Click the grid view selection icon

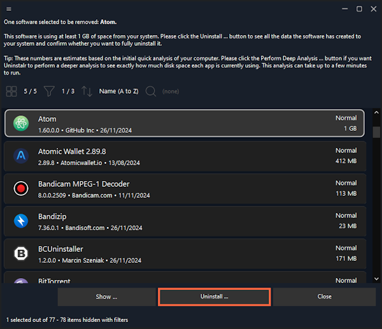(x=11, y=91)
